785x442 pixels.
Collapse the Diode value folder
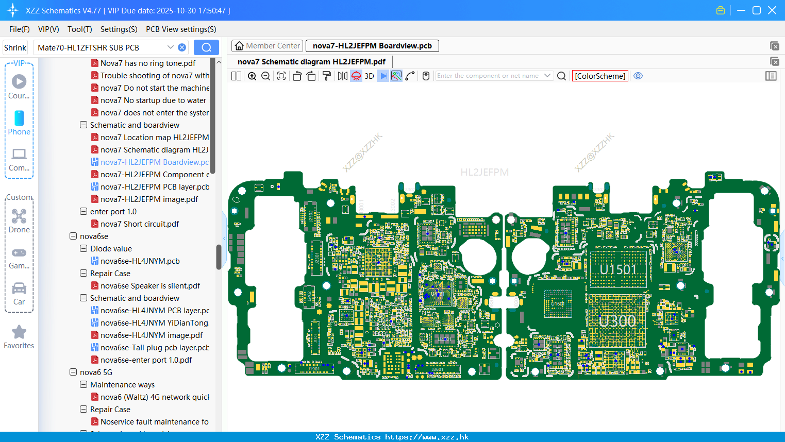point(83,249)
